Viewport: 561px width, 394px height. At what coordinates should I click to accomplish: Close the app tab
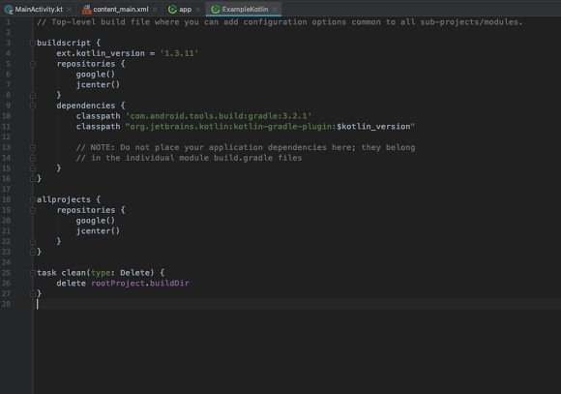[x=198, y=10]
